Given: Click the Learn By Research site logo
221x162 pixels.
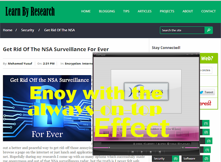Looking at the screenshot, I should [x=30, y=11].
